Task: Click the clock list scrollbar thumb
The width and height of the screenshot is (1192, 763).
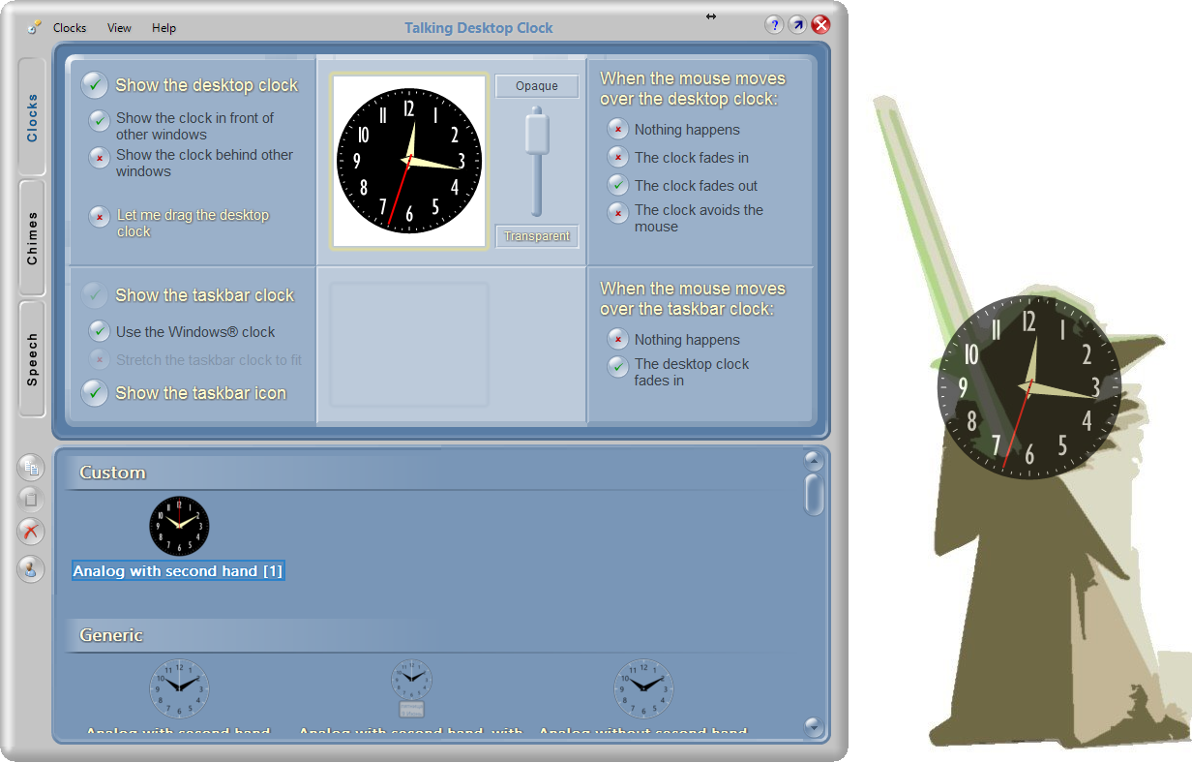Action: coord(814,494)
